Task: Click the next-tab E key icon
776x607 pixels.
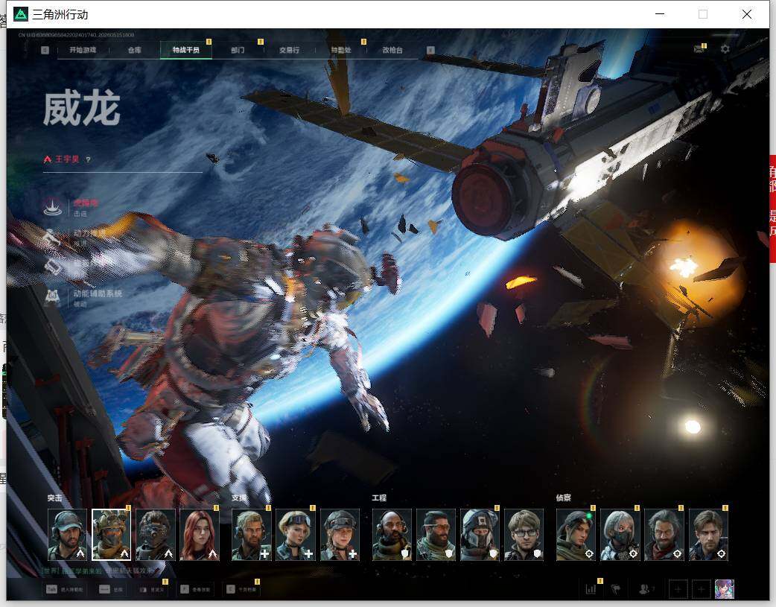Action: click(x=430, y=50)
